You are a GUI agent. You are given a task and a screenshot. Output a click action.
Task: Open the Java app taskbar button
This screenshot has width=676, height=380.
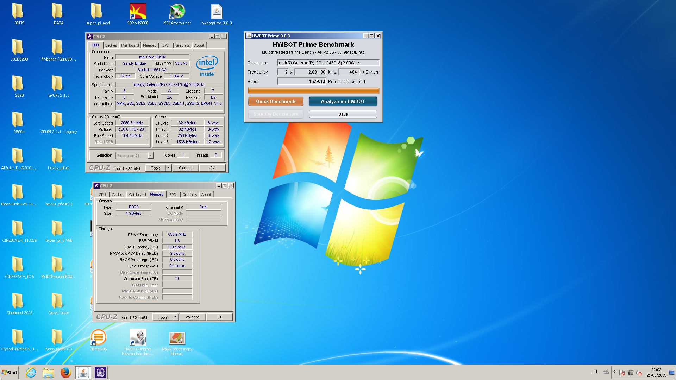click(x=83, y=373)
